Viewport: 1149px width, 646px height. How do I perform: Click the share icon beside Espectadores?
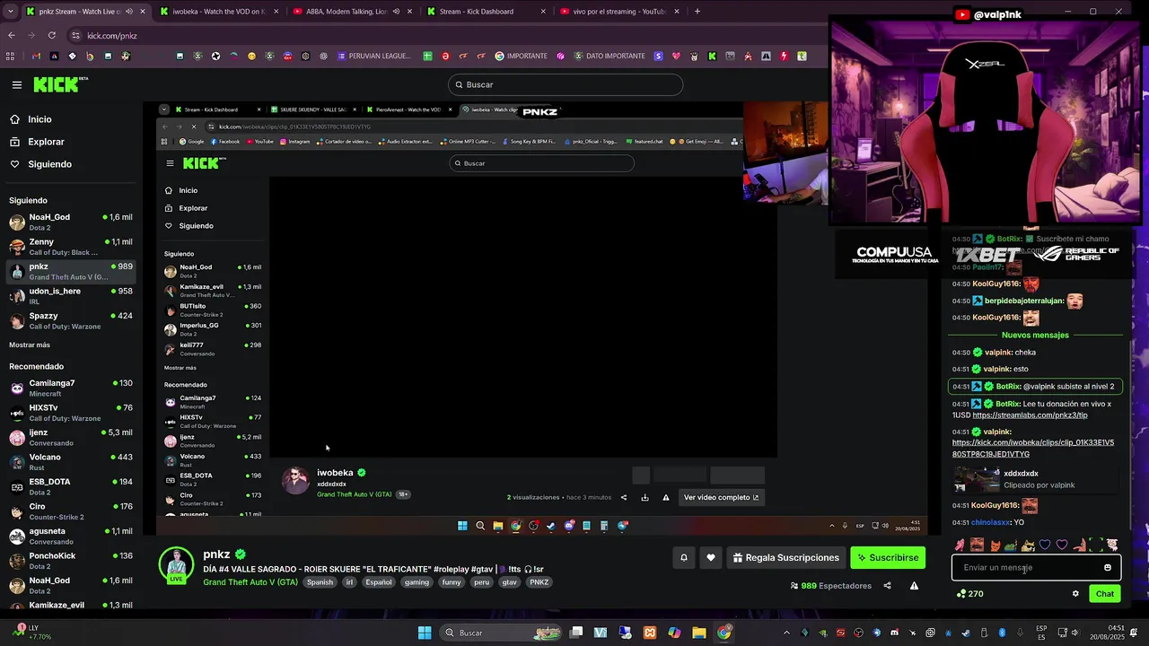click(x=887, y=586)
